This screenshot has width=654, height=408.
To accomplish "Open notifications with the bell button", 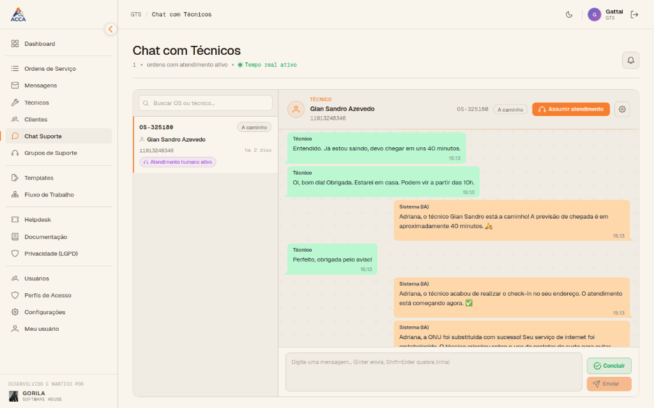I will (x=630, y=61).
